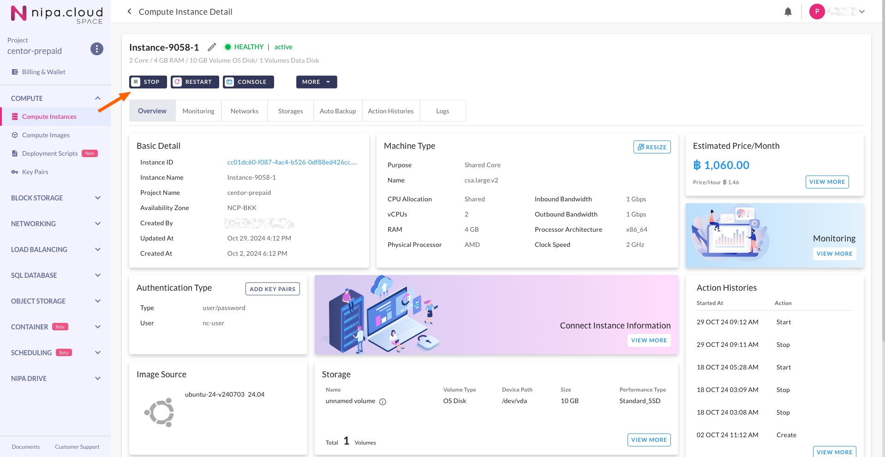Click the info icon next to unnamed volume
This screenshot has height=457, width=885.
point(383,402)
